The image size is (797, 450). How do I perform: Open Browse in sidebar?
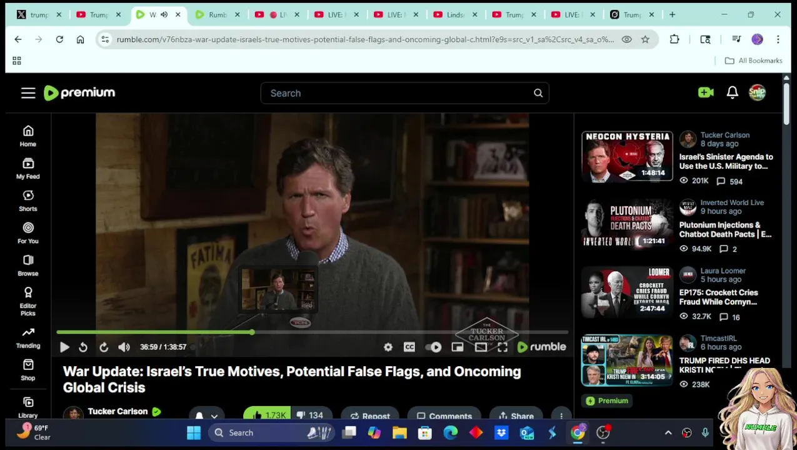point(28,266)
